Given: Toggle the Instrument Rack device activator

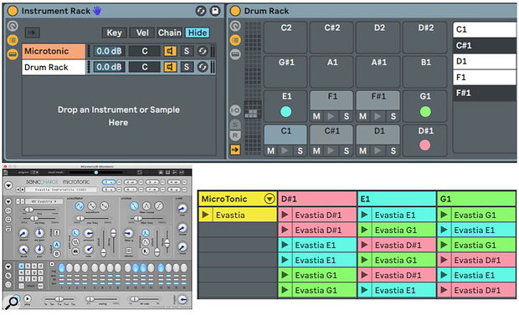Looking at the screenshot, I should coord(13,11).
